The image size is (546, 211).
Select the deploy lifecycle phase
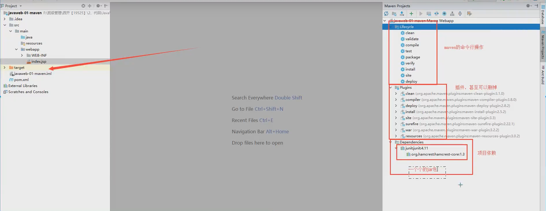tap(411, 82)
